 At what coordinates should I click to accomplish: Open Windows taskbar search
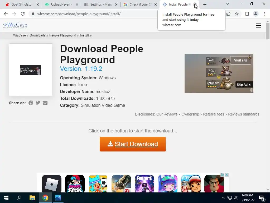click(19, 198)
